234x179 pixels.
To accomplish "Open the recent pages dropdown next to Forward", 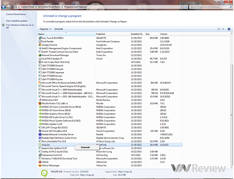I will (x=12, y=7).
